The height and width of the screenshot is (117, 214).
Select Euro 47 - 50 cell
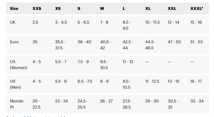[174, 42]
